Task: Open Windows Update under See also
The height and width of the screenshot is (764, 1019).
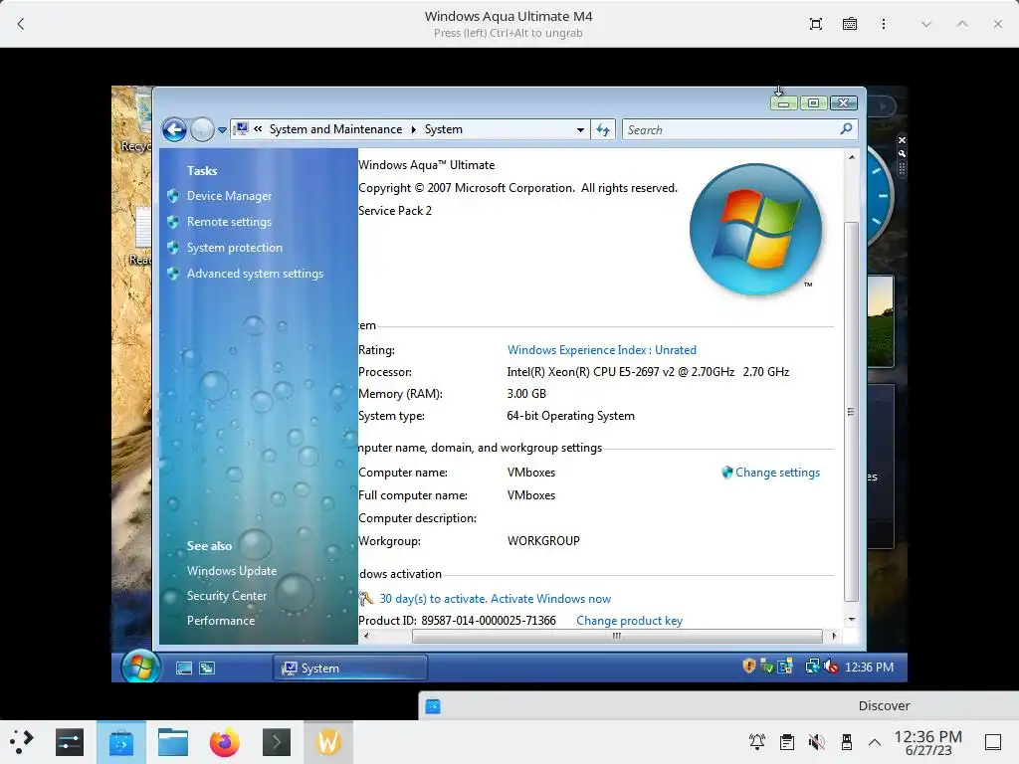Action: [x=232, y=571]
